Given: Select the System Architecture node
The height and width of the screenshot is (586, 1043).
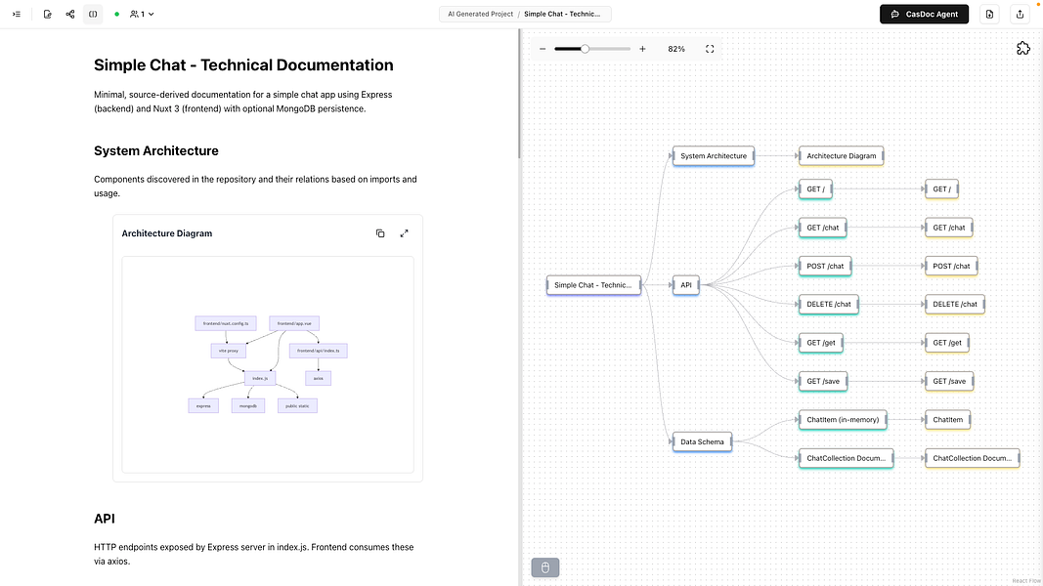Looking at the screenshot, I should tap(713, 156).
